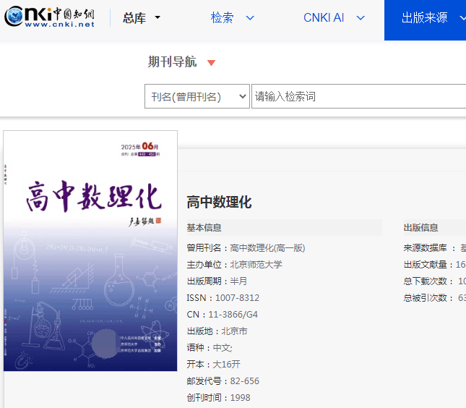The image size is (466, 408).
Task: Click the red triangle beside 期刊导航
Action: 211,63
